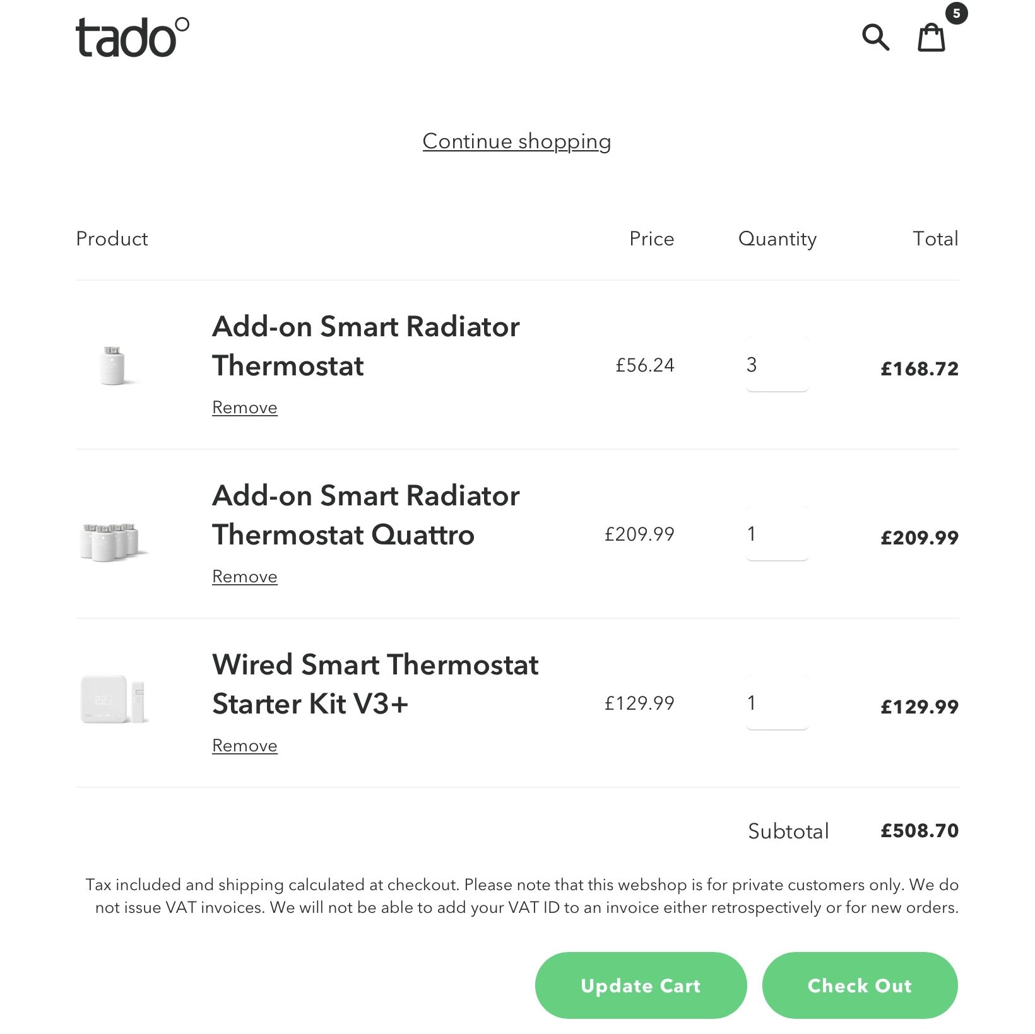Open Add-on Smart Radiator Thermostat Quattro title
Viewport: 1035px width, 1034px height.
[x=366, y=515]
